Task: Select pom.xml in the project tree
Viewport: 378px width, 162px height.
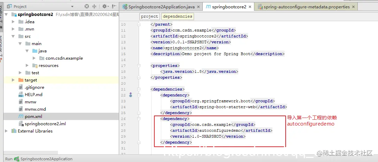Action: click(61, 117)
